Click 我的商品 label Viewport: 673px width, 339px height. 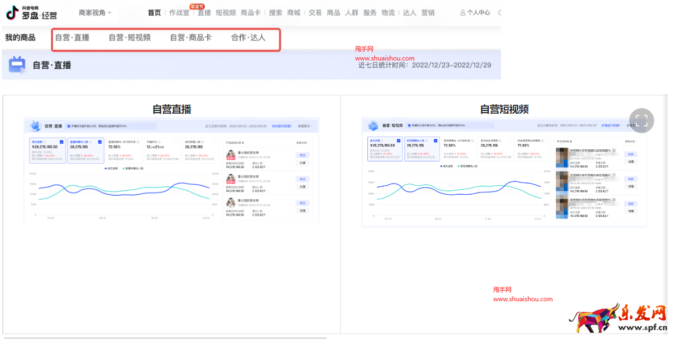click(x=20, y=38)
